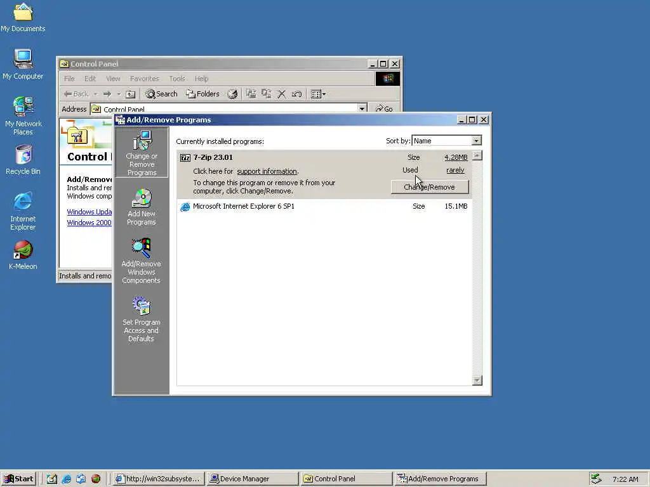Open Add/Remove Windows Components sidebar icon
The image size is (650, 487).
point(142,261)
